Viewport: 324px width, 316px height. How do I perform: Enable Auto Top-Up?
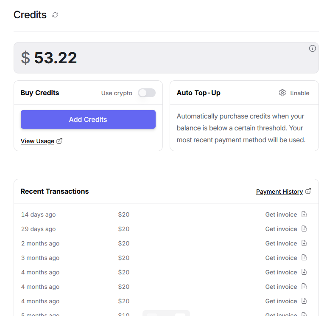pos(300,93)
